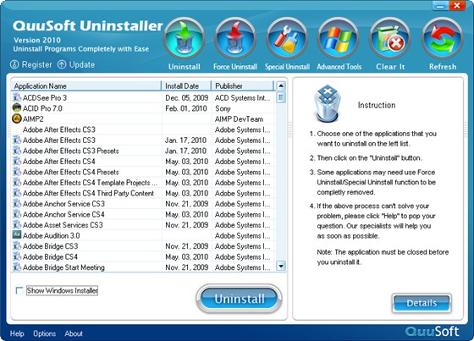
Task: Sort the list by the Publisher column header
Action: point(243,85)
